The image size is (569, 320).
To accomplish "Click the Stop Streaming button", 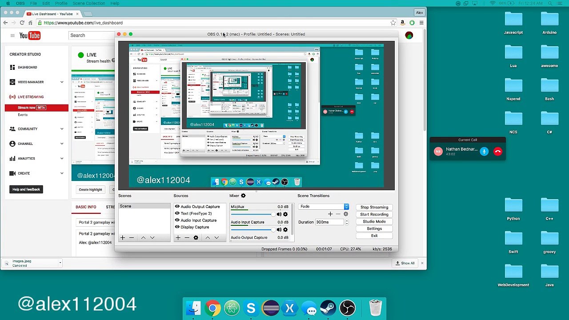I will tap(374, 207).
